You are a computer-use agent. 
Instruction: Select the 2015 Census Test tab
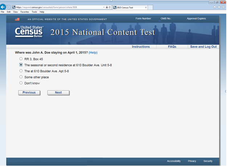[130, 7]
